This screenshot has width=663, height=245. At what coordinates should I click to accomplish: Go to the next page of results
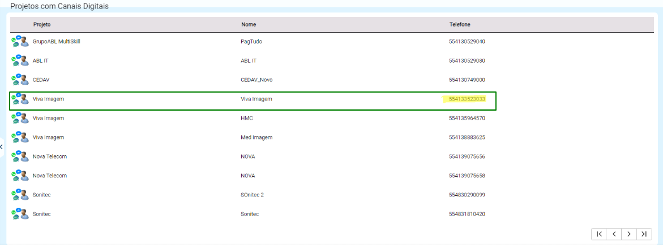pos(629,234)
